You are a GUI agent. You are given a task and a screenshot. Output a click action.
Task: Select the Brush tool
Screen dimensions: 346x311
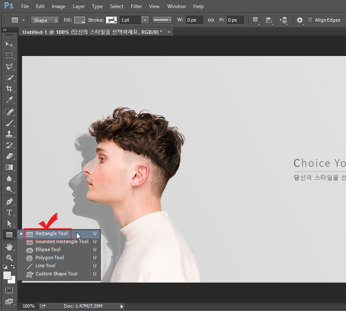[x=9, y=123]
